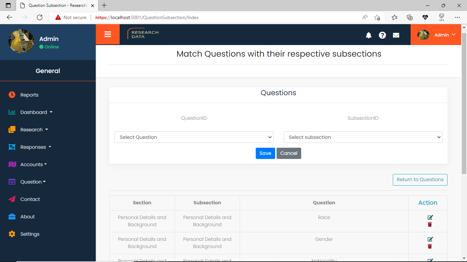The height and width of the screenshot is (262, 467).
Task: Open the Select Question dropdown
Action: point(194,137)
